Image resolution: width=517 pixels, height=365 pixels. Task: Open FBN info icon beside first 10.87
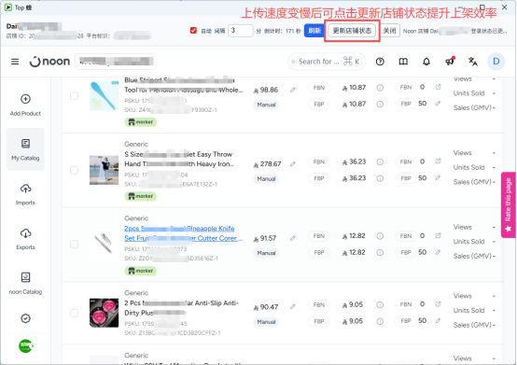click(380, 88)
